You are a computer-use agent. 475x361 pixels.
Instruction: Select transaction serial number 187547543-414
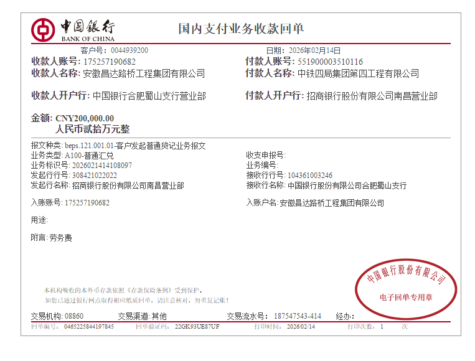pyautogui.click(x=298, y=316)
